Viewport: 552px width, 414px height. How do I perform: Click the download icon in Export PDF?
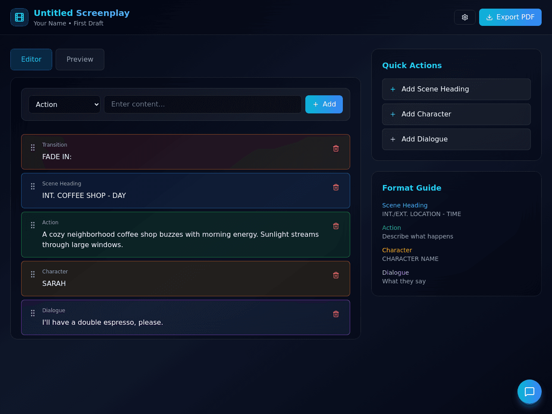[489, 17]
